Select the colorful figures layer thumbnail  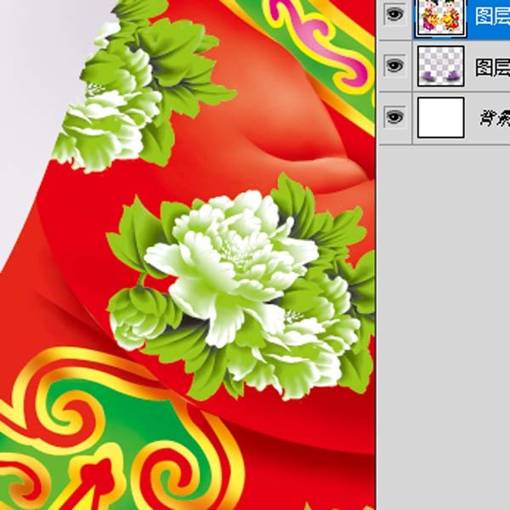pyautogui.click(x=440, y=17)
